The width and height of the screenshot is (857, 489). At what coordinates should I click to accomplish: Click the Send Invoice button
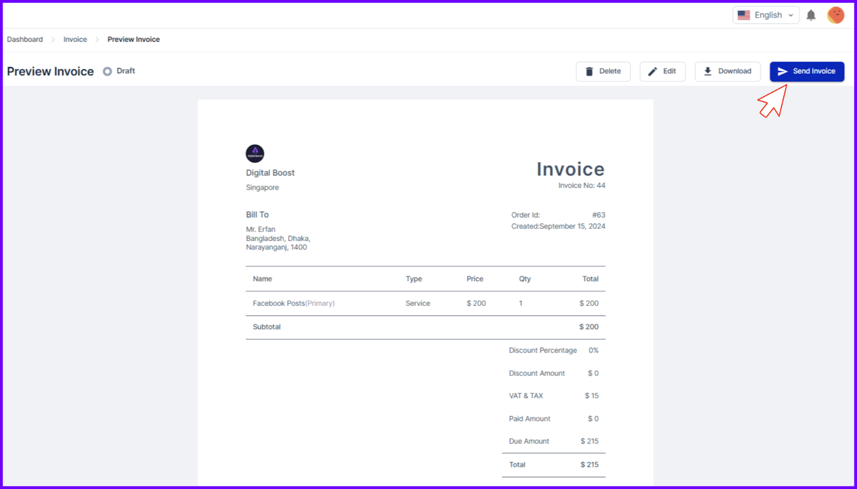807,71
